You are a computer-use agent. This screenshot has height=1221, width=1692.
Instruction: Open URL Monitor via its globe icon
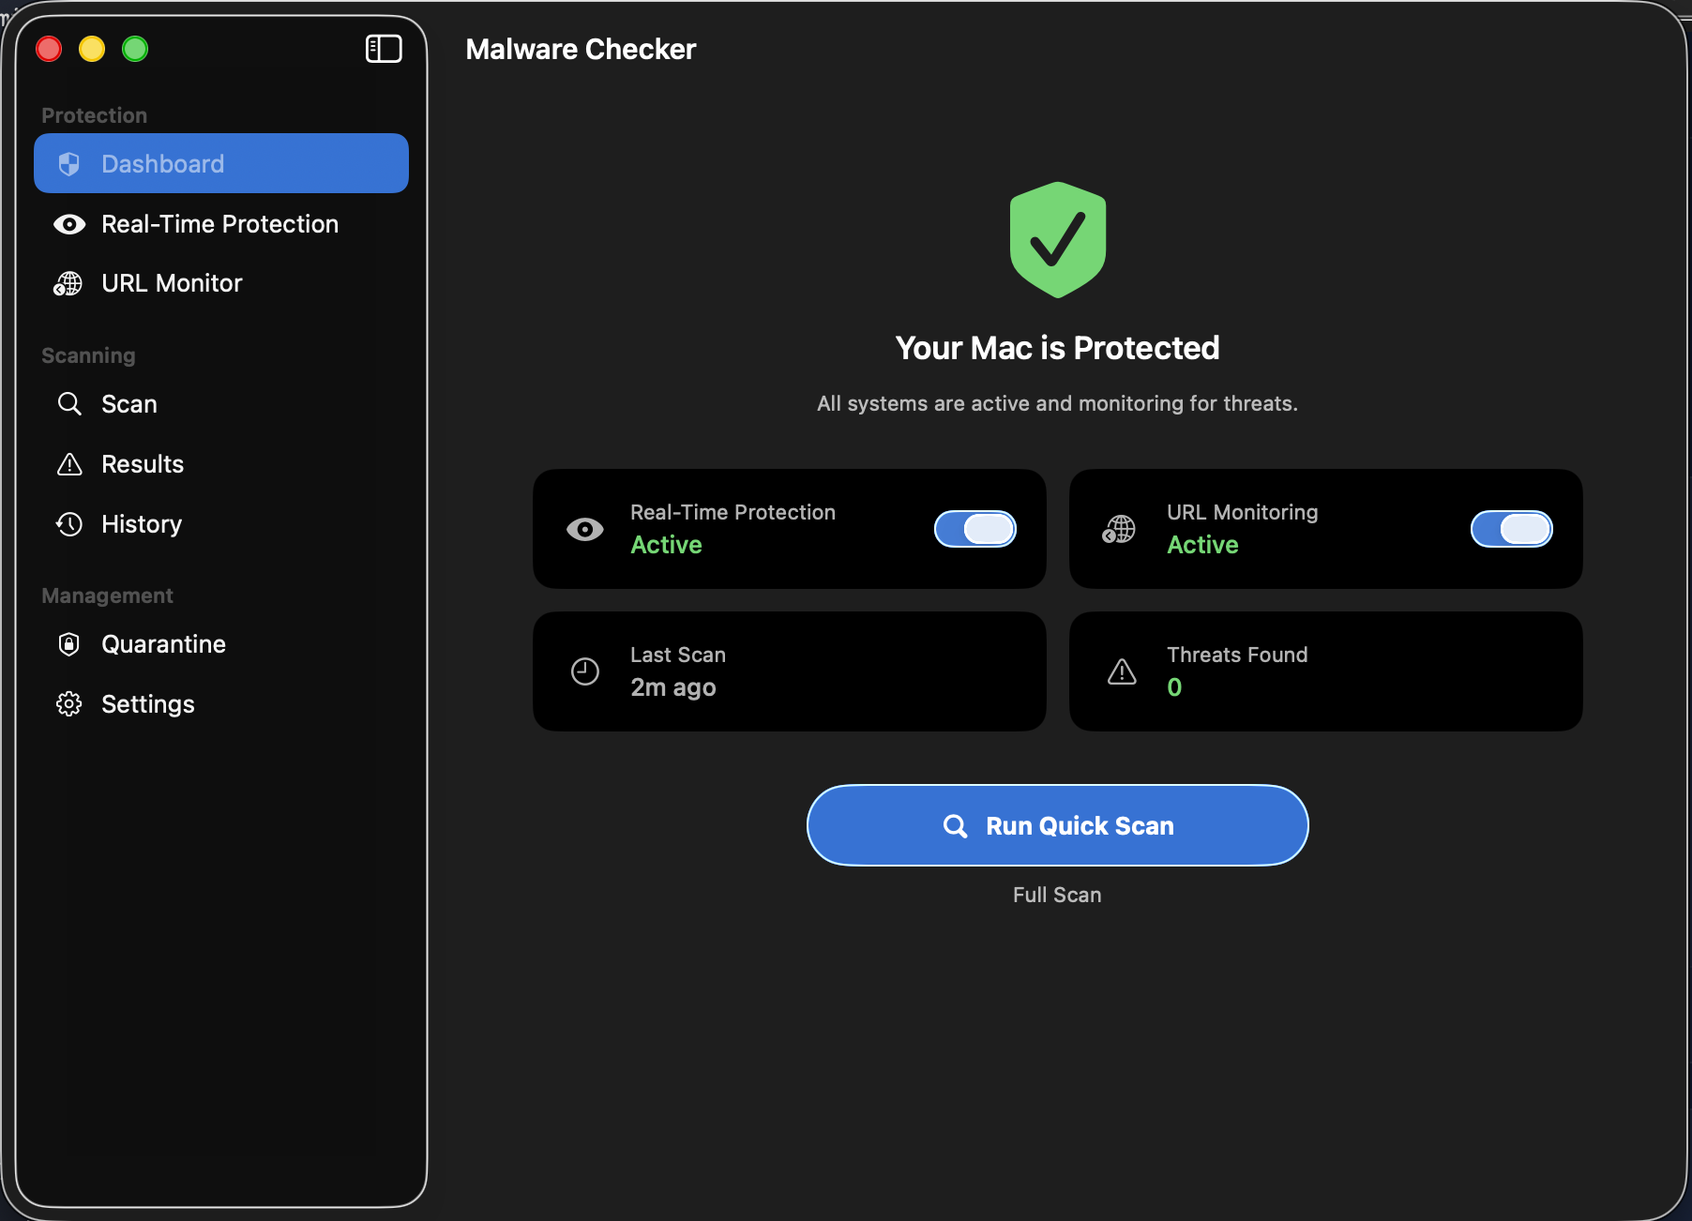pos(68,283)
